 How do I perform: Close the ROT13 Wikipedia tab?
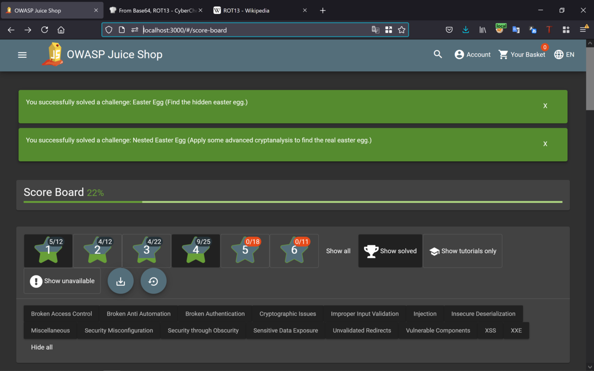click(x=304, y=10)
